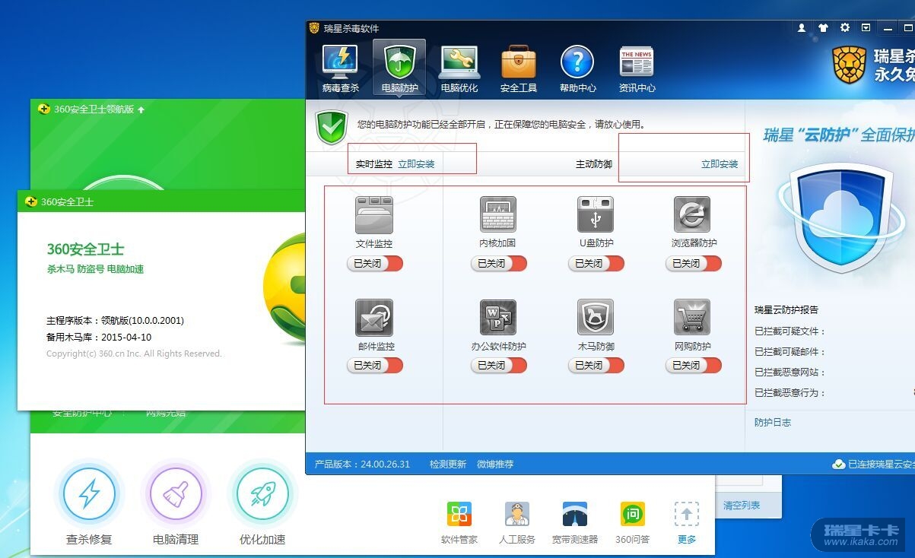
Task: Toggle the 网购防护 switch
Action: click(693, 365)
